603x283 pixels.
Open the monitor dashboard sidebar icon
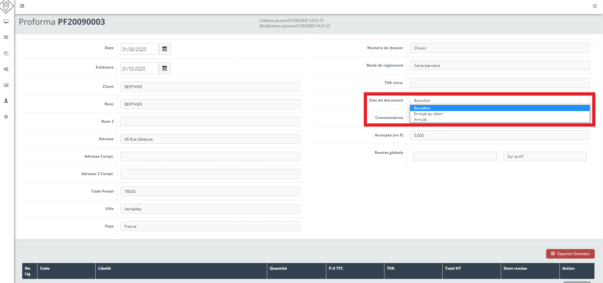tap(6, 22)
